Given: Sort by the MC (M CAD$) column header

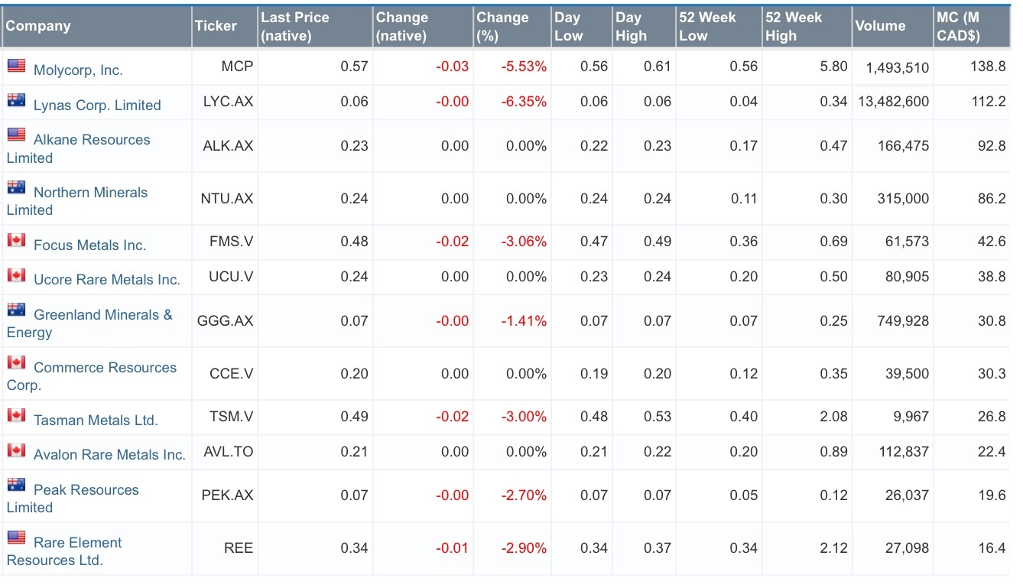Looking at the screenshot, I should tap(958, 27).
